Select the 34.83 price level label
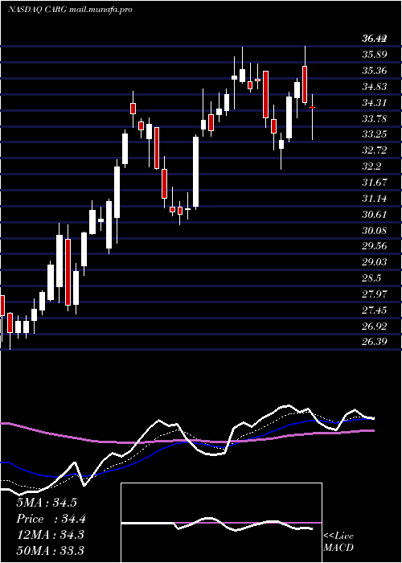Screen dimensions: 402x563 [374, 87]
